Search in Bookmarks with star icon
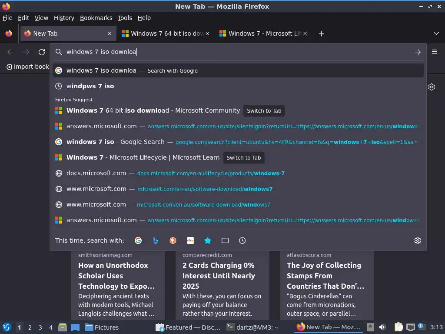The image size is (445, 334). pos(208,240)
